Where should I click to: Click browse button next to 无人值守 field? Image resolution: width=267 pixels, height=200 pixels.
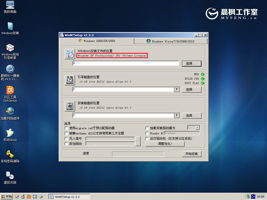138,139
